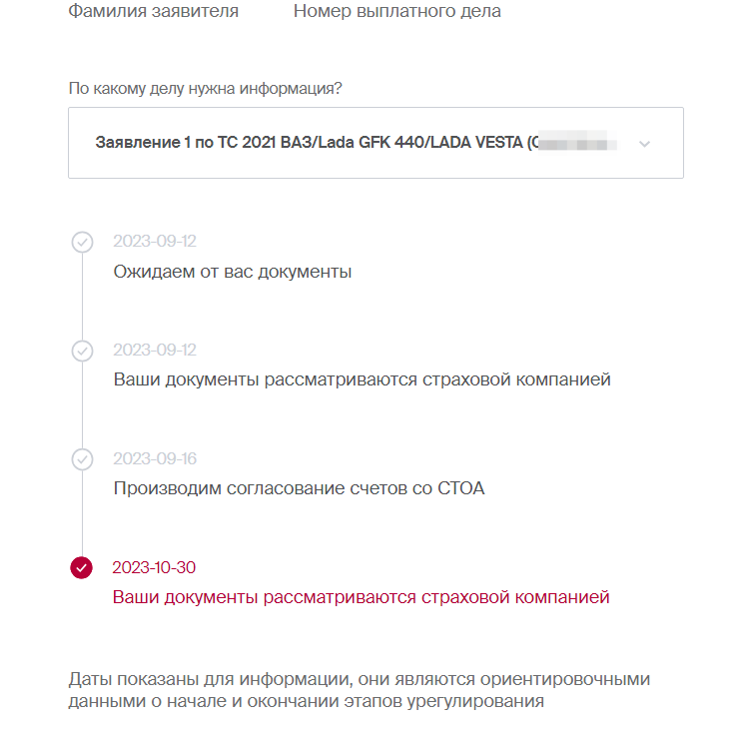Image resolution: width=755 pixels, height=738 pixels.
Task: Click the gray check icon beside the second 2023-09-12 step
Action: click(x=82, y=351)
